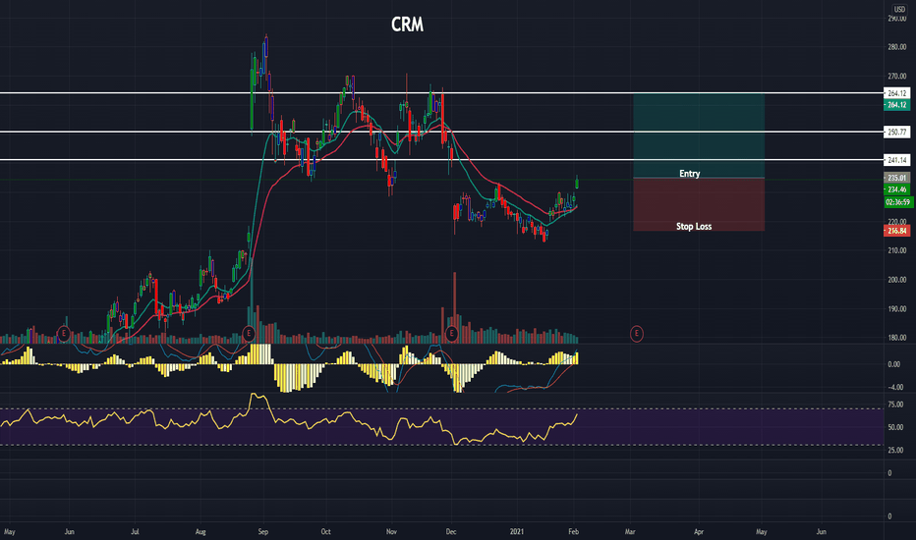916x540 pixels.
Task: Click the Mar label on time axis
Action: [x=630, y=532]
